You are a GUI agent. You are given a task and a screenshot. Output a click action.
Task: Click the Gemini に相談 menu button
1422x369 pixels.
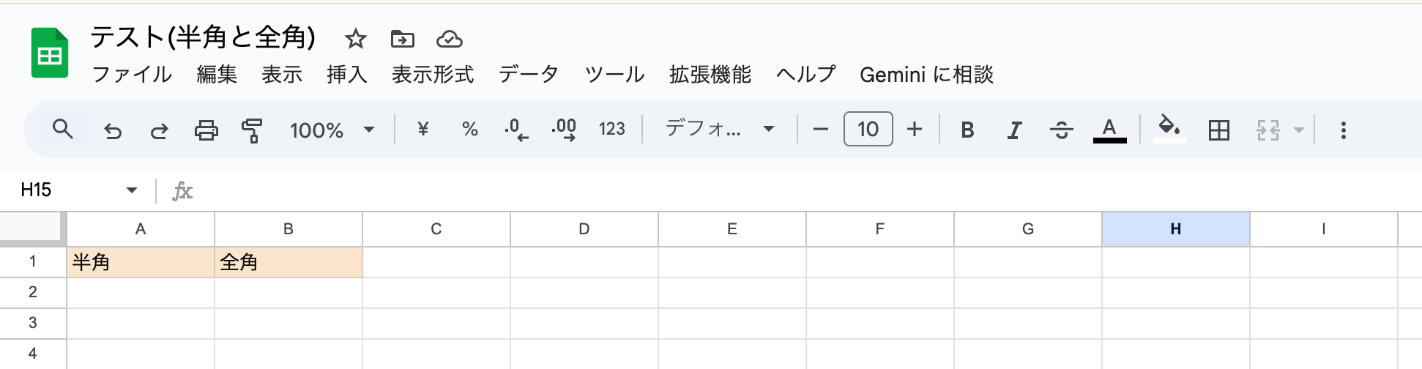[926, 75]
